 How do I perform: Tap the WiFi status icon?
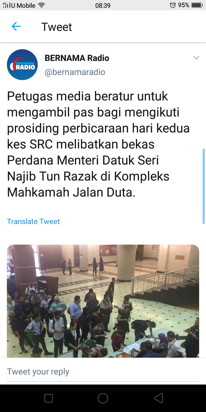42,5
